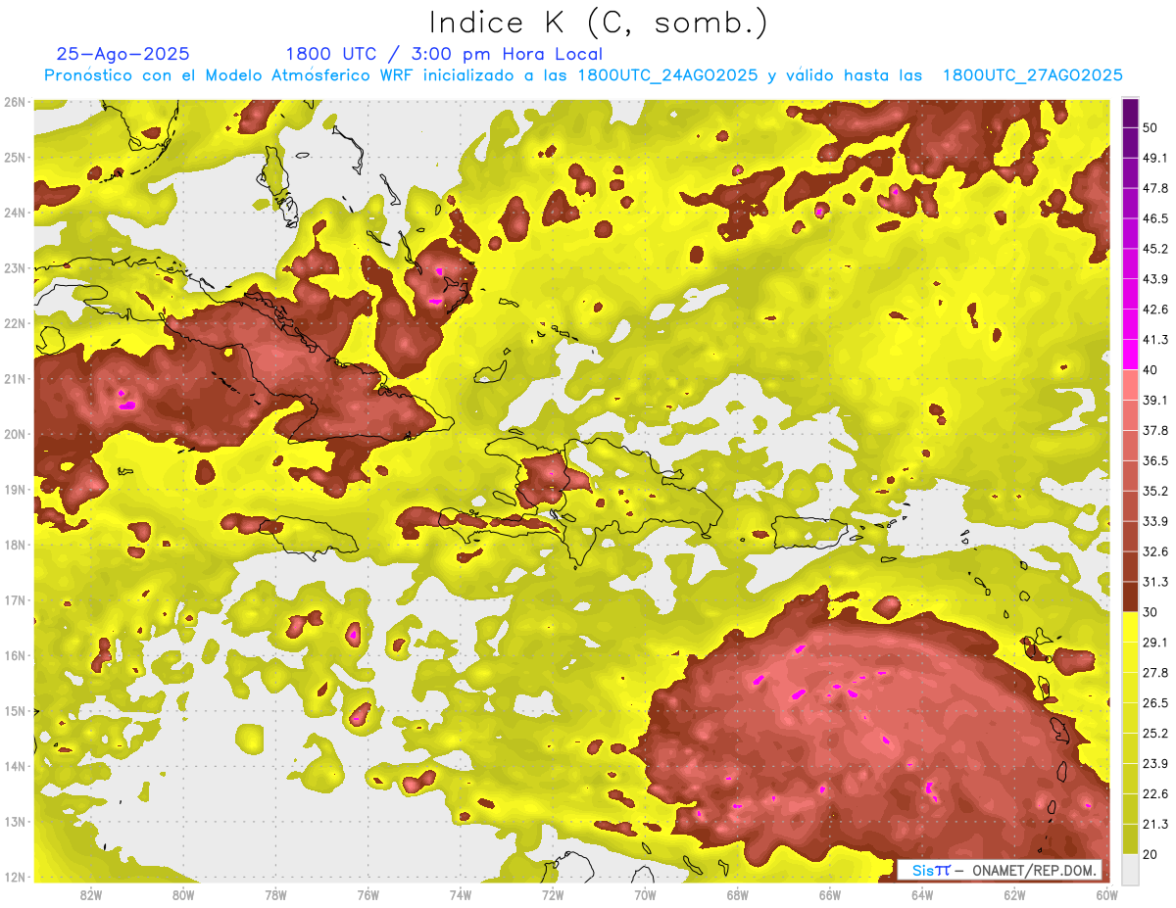Click the "Pronóstico con el Modelo Atmosférico WRF" line
This screenshot has width=1176, height=908.
pyautogui.click(x=583, y=75)
